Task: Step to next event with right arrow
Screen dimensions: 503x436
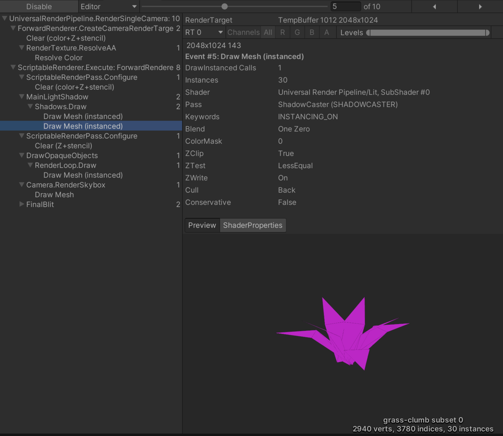Action: click(480, 6)
